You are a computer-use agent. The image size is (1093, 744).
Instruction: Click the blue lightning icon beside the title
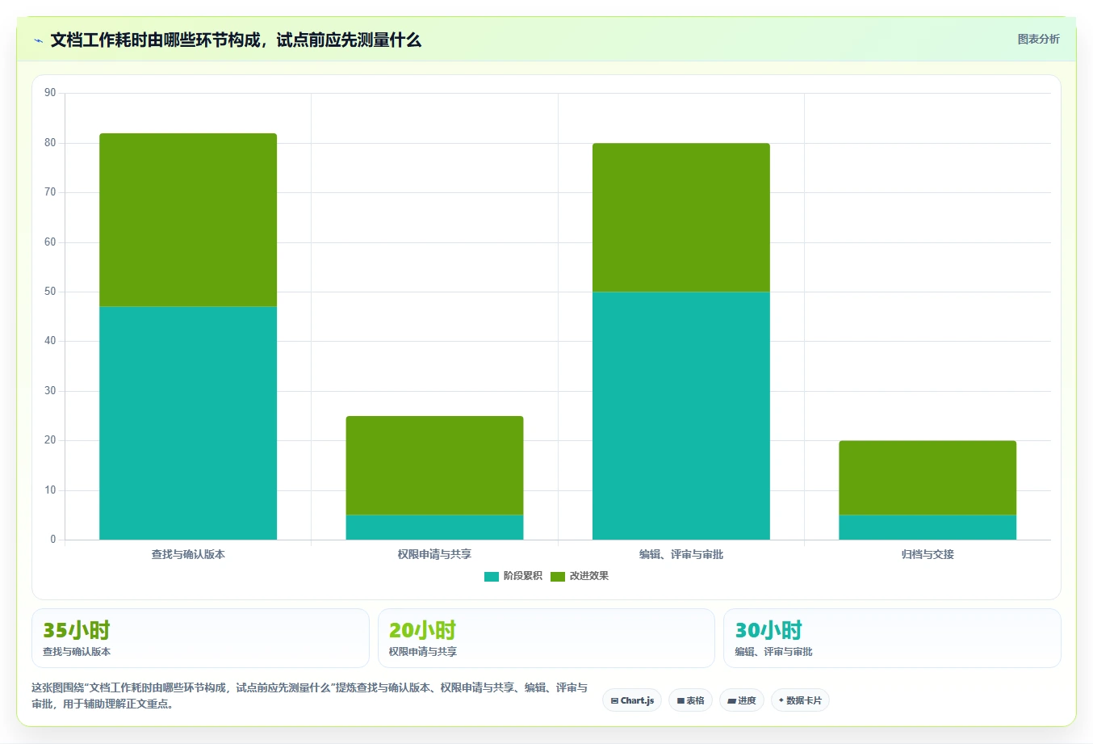point(38,40)
